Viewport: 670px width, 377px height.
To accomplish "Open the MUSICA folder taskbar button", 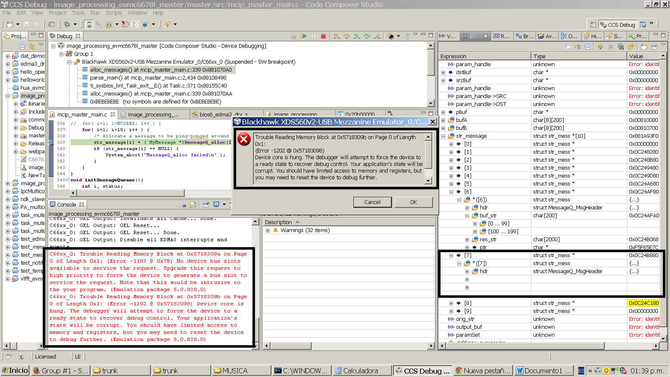I will coord(242,371).
